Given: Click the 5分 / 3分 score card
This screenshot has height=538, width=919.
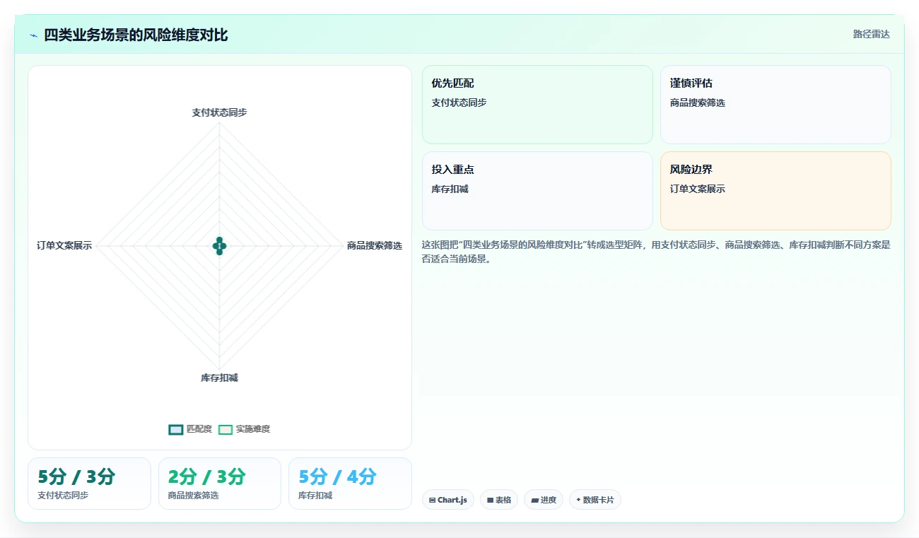Looking at the screenshot, I should (x=89, y=484).
